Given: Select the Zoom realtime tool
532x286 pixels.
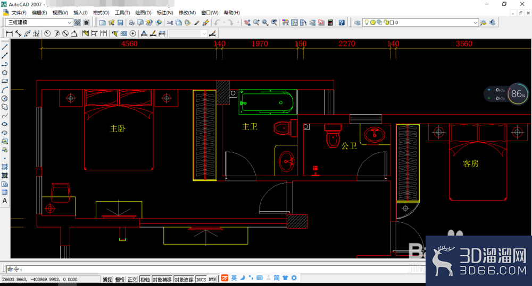Looking at the screenshot, I should (x=256, y=23).
